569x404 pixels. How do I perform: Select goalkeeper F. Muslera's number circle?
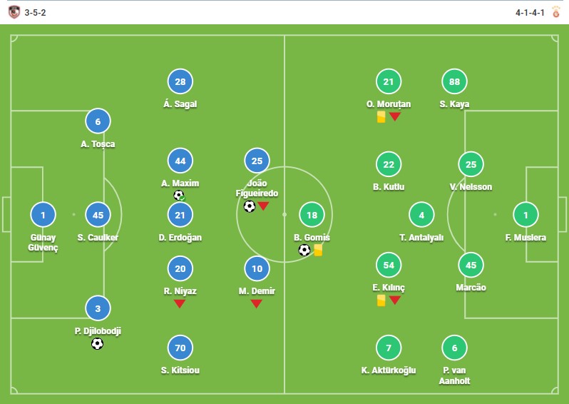pos(526,215)
